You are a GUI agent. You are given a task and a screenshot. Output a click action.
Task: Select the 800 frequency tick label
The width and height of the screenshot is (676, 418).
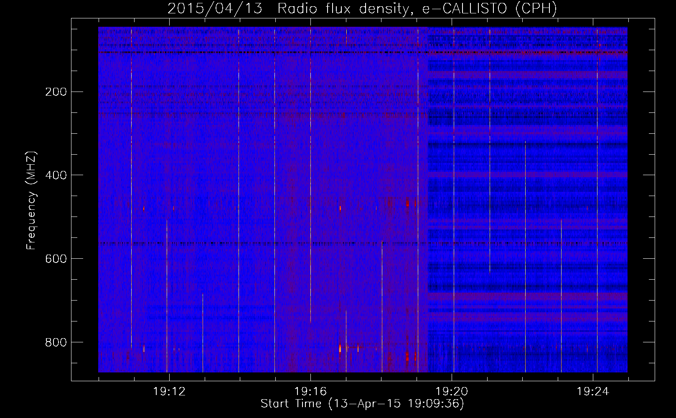[x=56, y=342]
